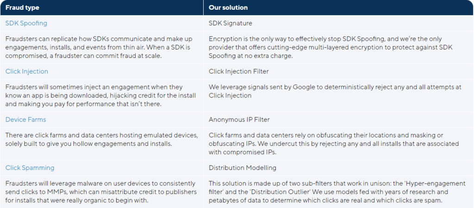The height and width of the screenshot is (208, 474).
Task: Click the SDK Spoofing link
Action: pos(26,23)
